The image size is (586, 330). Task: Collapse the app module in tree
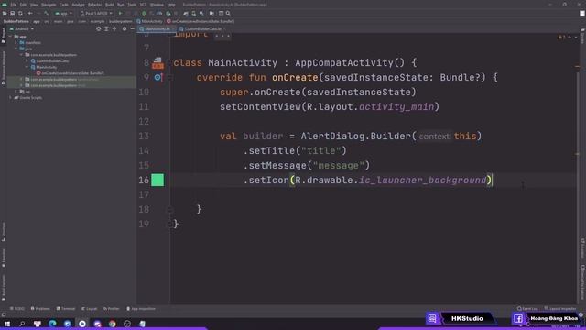click(10, 37)
